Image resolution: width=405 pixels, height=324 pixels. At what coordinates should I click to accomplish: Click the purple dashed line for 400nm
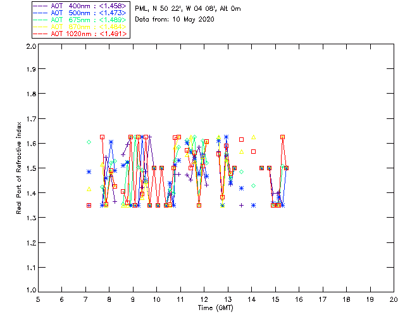click(40, 6)
